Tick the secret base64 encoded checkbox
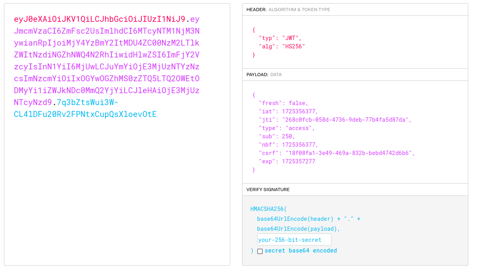481x270 pixels. [260, 251]
